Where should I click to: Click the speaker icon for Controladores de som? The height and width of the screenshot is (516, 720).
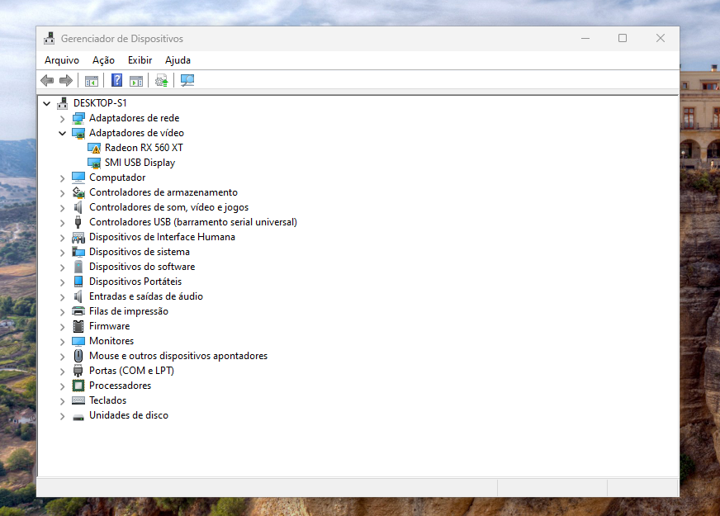coord(78,207)
